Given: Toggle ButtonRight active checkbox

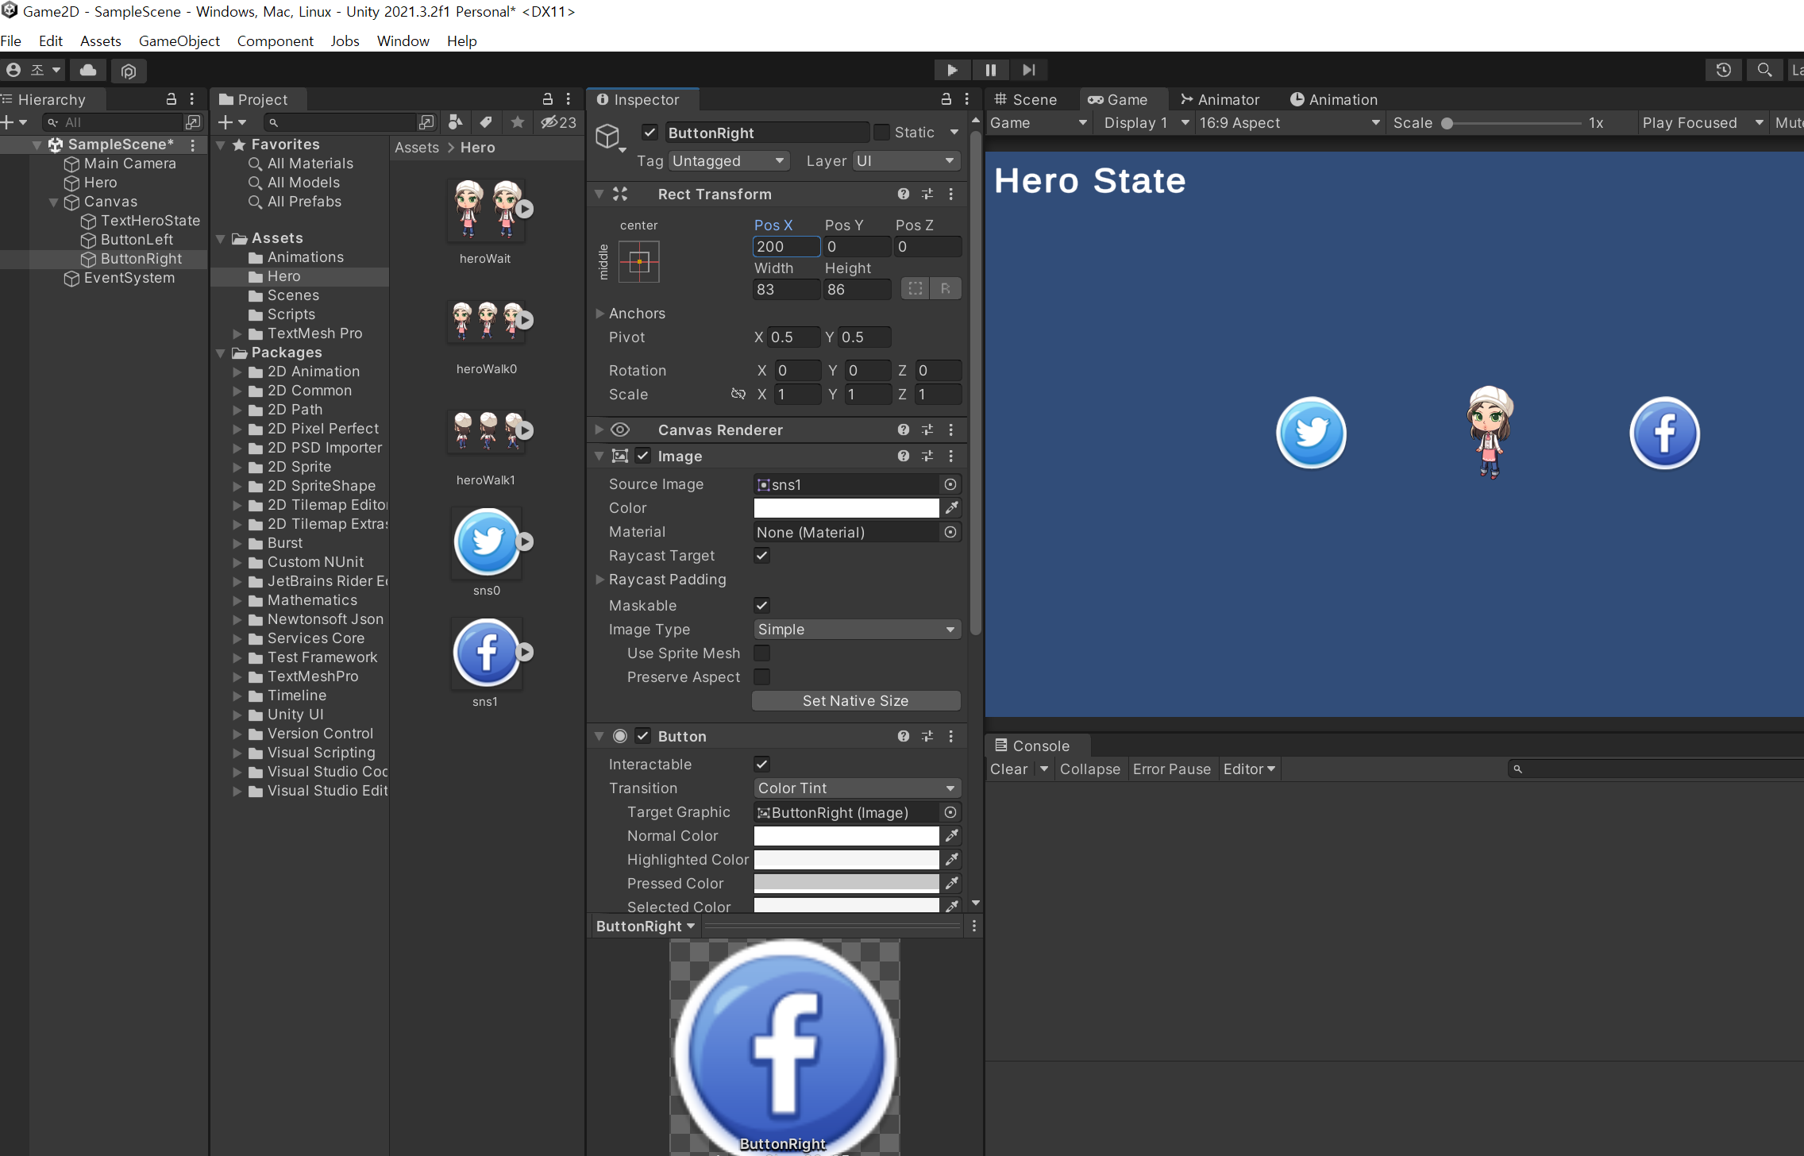Looking at the screenshot, I should point(650,132).
